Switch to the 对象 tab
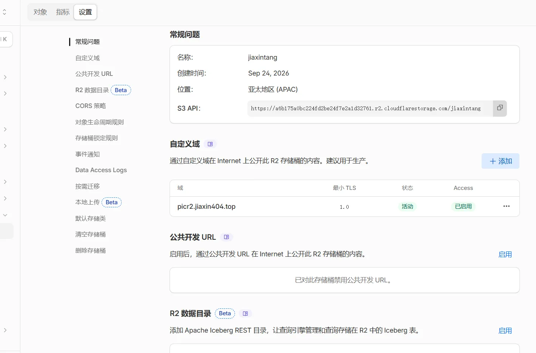 point(40,12)
